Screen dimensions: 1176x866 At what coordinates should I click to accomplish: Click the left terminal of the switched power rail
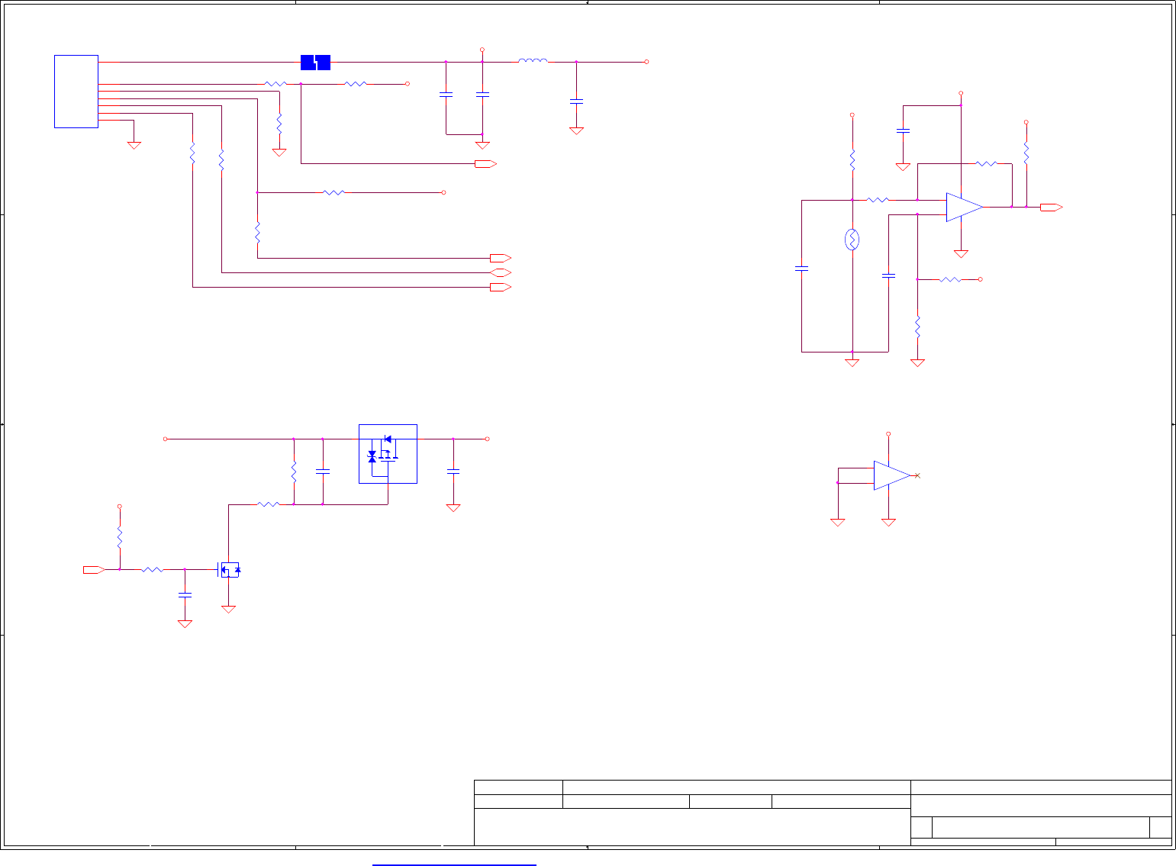[x=166, y=439]
